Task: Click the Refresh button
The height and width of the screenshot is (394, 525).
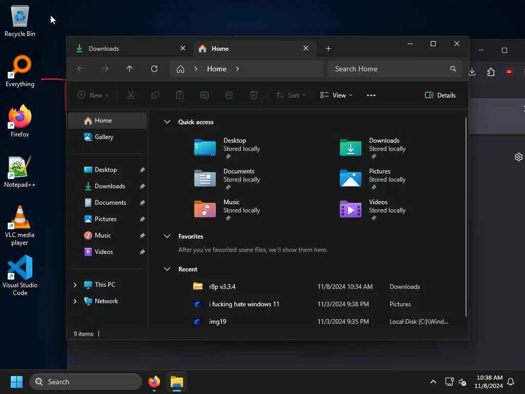Action: click(x=154, y=69)
